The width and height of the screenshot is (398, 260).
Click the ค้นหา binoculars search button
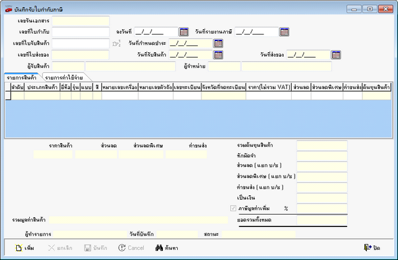pos(167,248)
